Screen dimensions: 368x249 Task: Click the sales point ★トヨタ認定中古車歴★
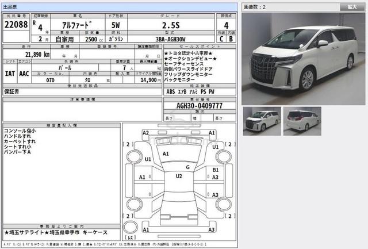(188, 53)
